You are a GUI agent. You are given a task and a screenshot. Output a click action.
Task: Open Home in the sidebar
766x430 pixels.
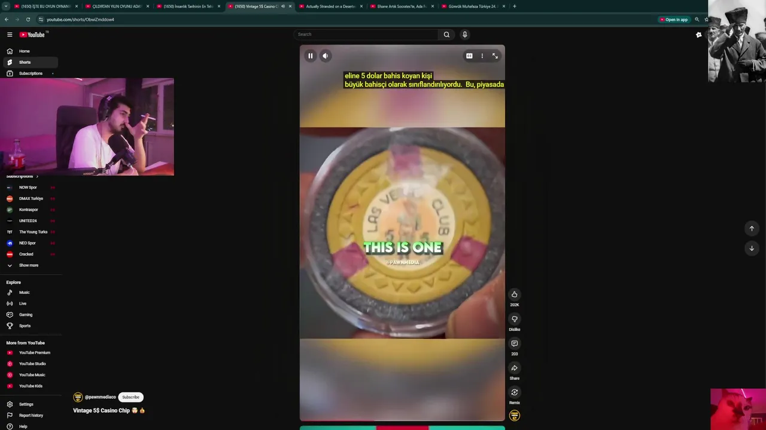pyautogui.click(x=30, y=51)
